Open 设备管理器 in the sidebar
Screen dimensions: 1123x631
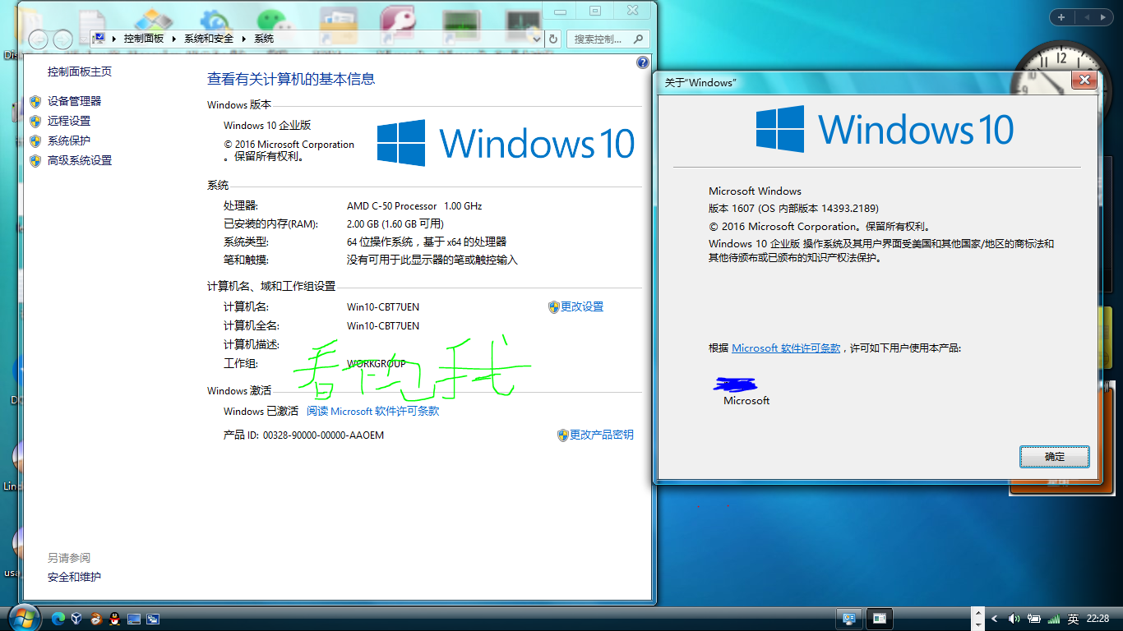click(x=75, y=101)
